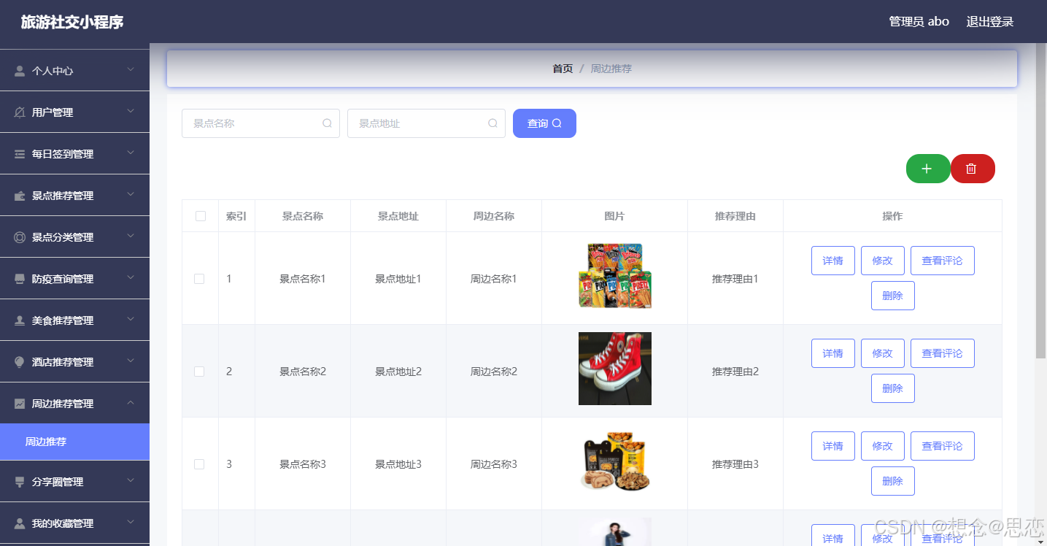Expand the 防疫查询管理 chevron
This screenshot has height=546, width=1047.
click(x=131, y=278)
